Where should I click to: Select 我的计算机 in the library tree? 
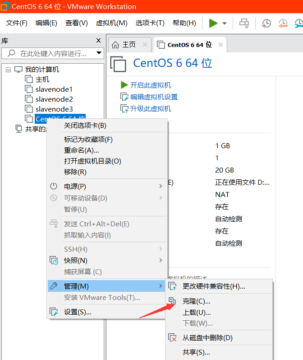42,70
